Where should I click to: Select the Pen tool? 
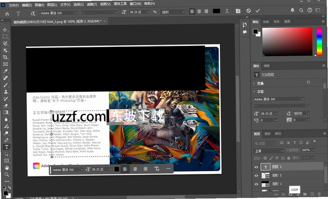tap(6, 140)
